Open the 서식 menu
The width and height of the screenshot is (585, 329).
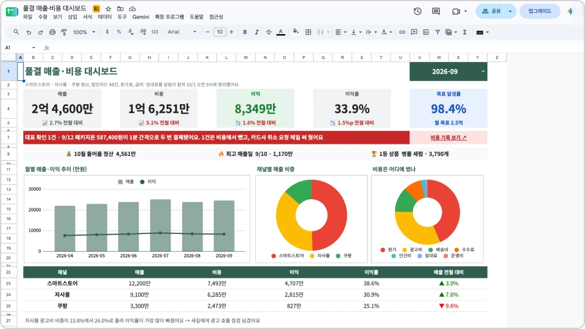click(x=87, y=17)
